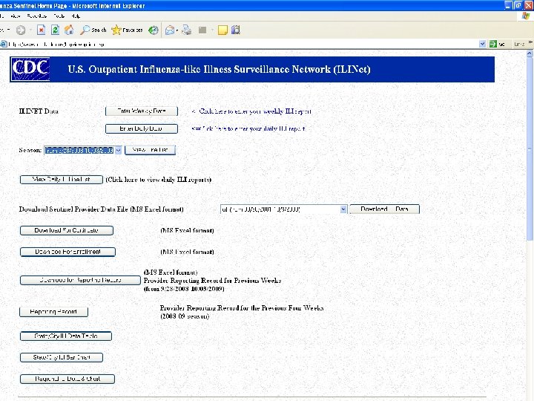Click 'Provider Reporting Record for the Previous Four Weeks' text
This screenshot has height=401, width=534.
click(242, 308)
